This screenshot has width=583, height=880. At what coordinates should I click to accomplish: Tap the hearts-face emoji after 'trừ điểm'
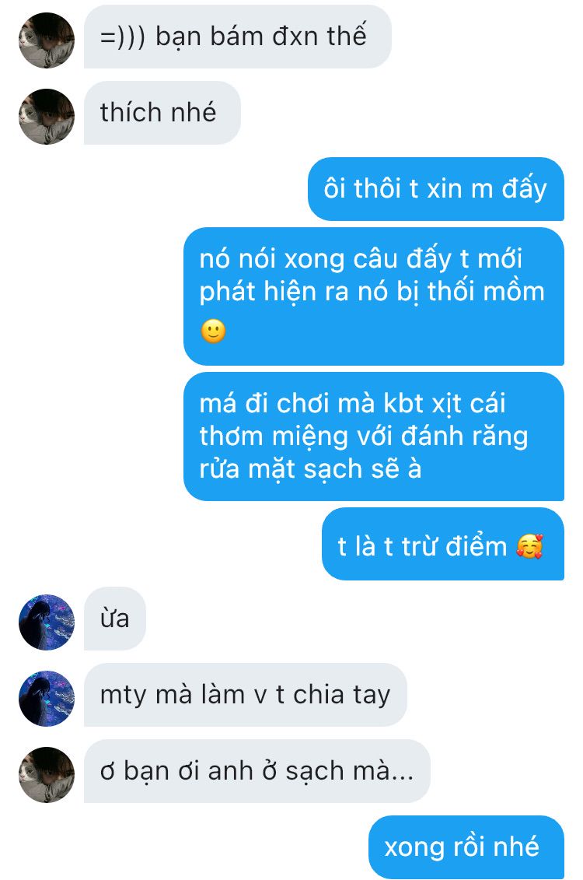529,546
